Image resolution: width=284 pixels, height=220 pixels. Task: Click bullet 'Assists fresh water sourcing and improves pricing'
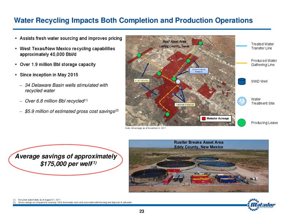[x=71, y=38]
